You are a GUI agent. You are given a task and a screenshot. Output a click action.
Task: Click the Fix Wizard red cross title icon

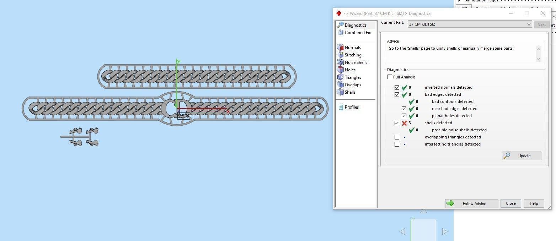(x=338, y=13)
